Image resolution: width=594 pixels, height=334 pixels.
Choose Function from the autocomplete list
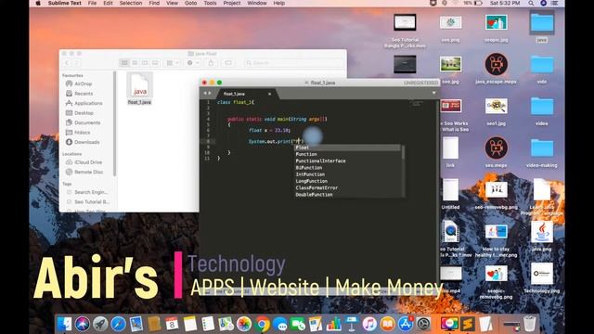tap(347, 154)
